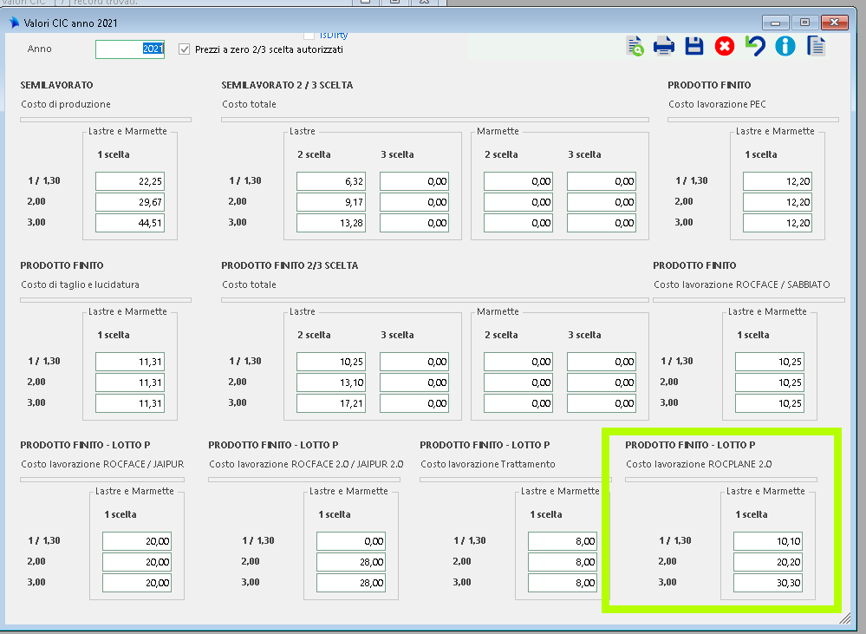Click the red X delete icon
This screenshot has height=634, width=866.
pyautogui.click(x=725, y=46)
